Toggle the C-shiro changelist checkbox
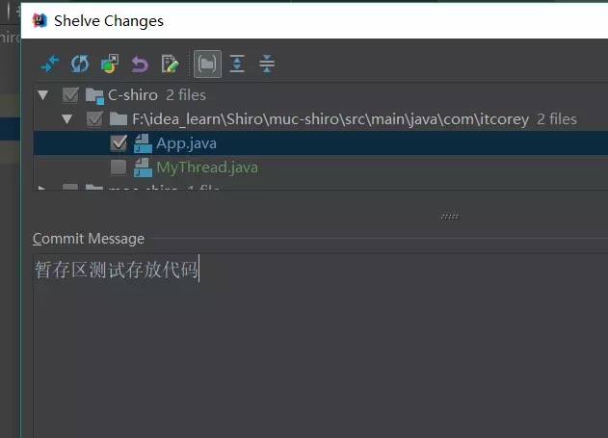The height and width of the screenshot is (438, 608). [70, 95]
